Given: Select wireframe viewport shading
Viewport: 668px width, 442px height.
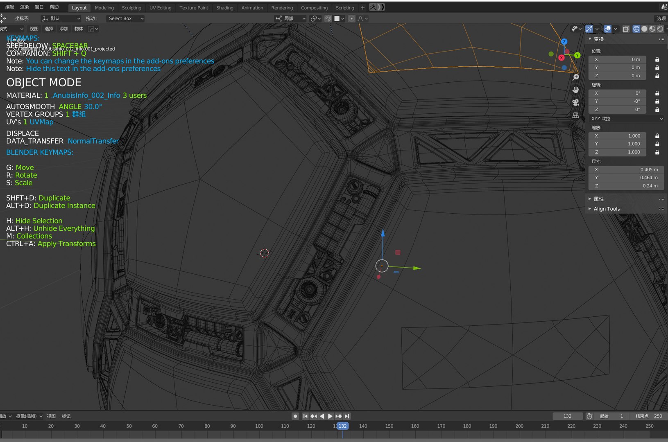Looking at the screenshot, I should 636,29.
